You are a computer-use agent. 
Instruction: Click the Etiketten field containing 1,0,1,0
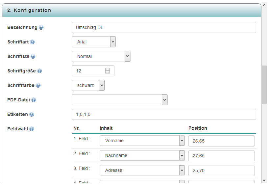click(164, 114)
